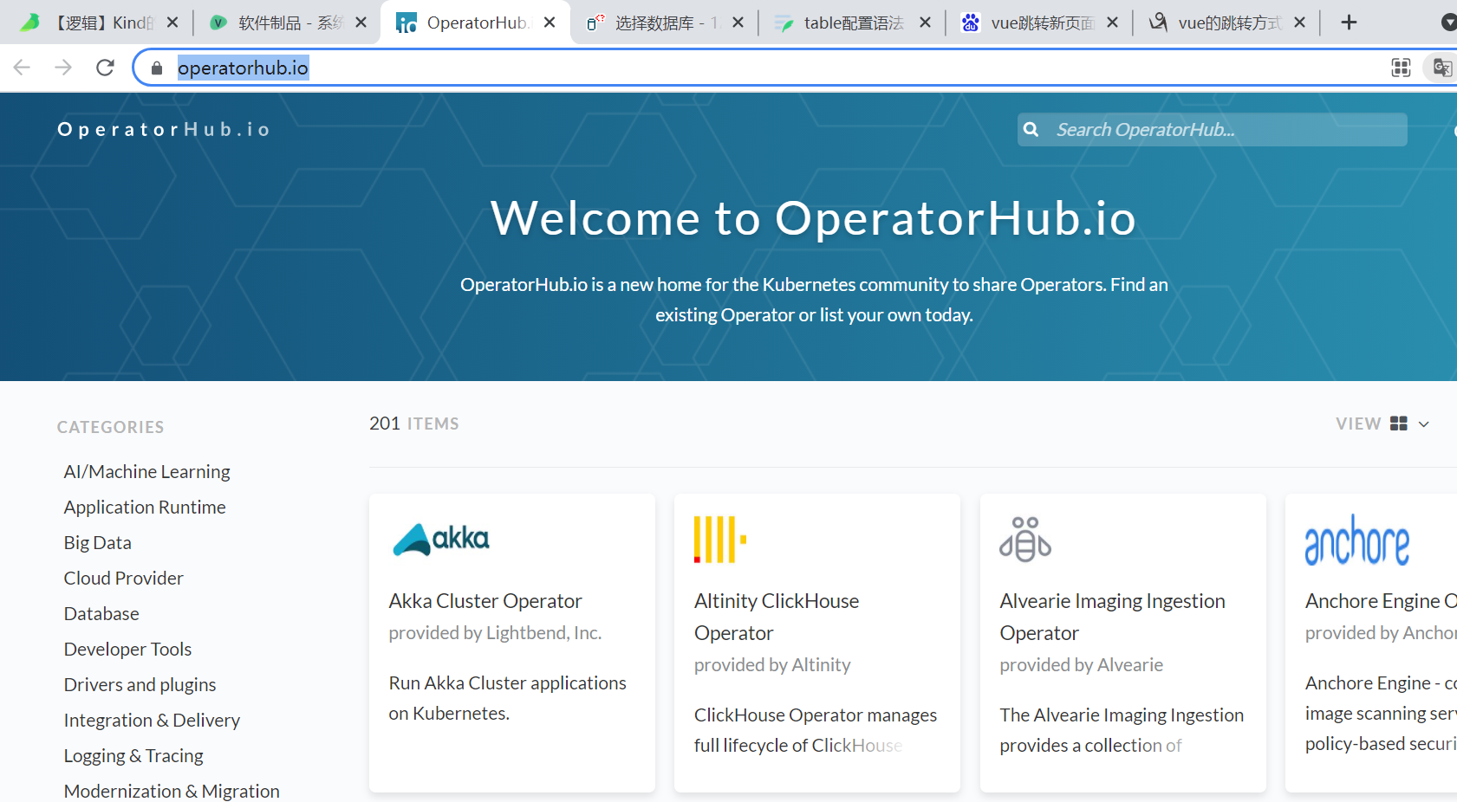Filter by Application Runtime category

(145, 508)
